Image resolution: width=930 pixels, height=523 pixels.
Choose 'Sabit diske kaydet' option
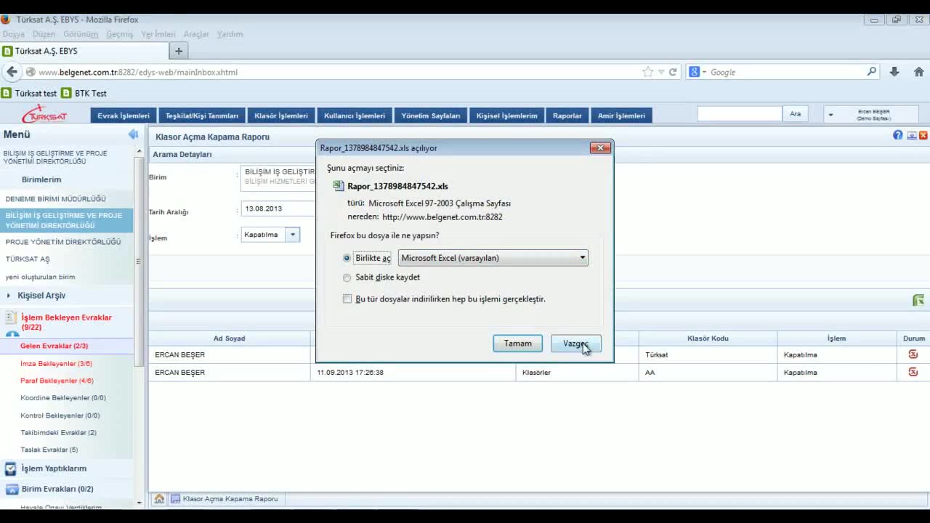tap(347, 277)
